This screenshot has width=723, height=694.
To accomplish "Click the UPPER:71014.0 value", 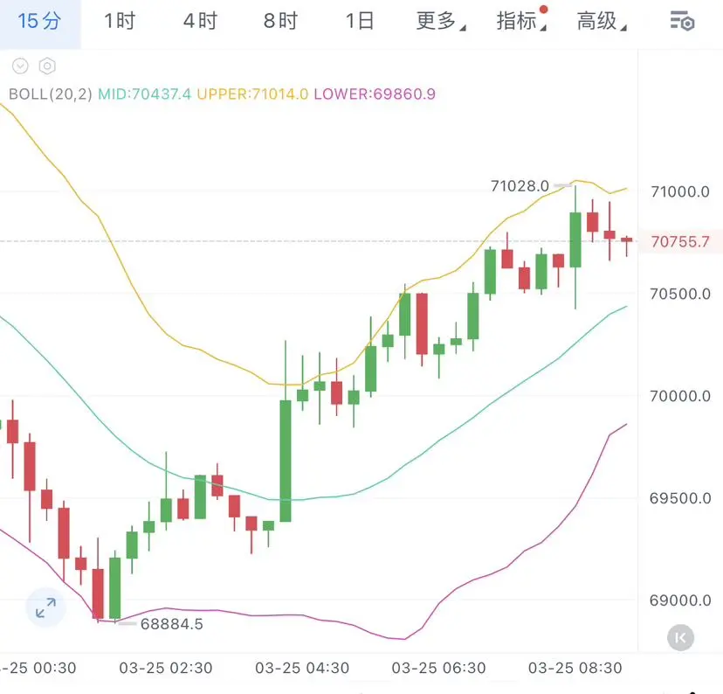I will (252, 94).
